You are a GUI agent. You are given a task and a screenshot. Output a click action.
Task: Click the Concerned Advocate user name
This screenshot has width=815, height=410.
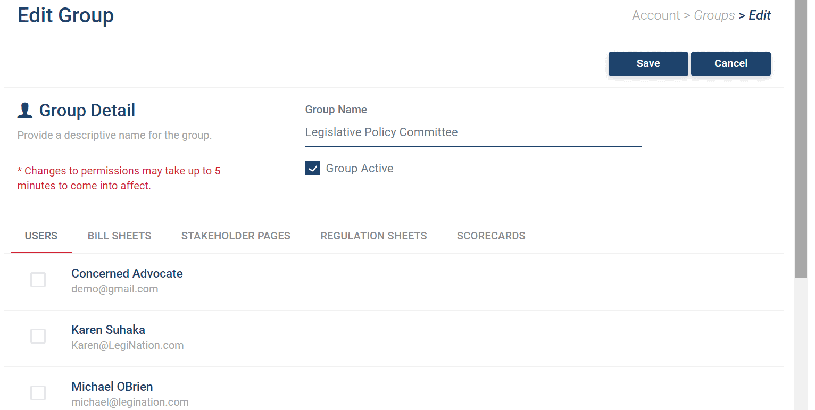tap(127, 274)
